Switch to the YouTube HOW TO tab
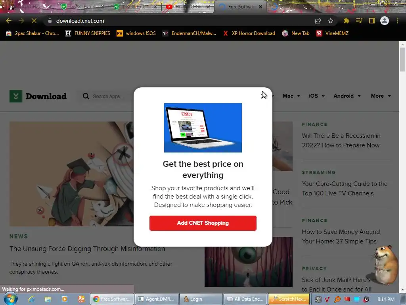The height and width of the screenshot is (305, 406). [x=188, y=7]
